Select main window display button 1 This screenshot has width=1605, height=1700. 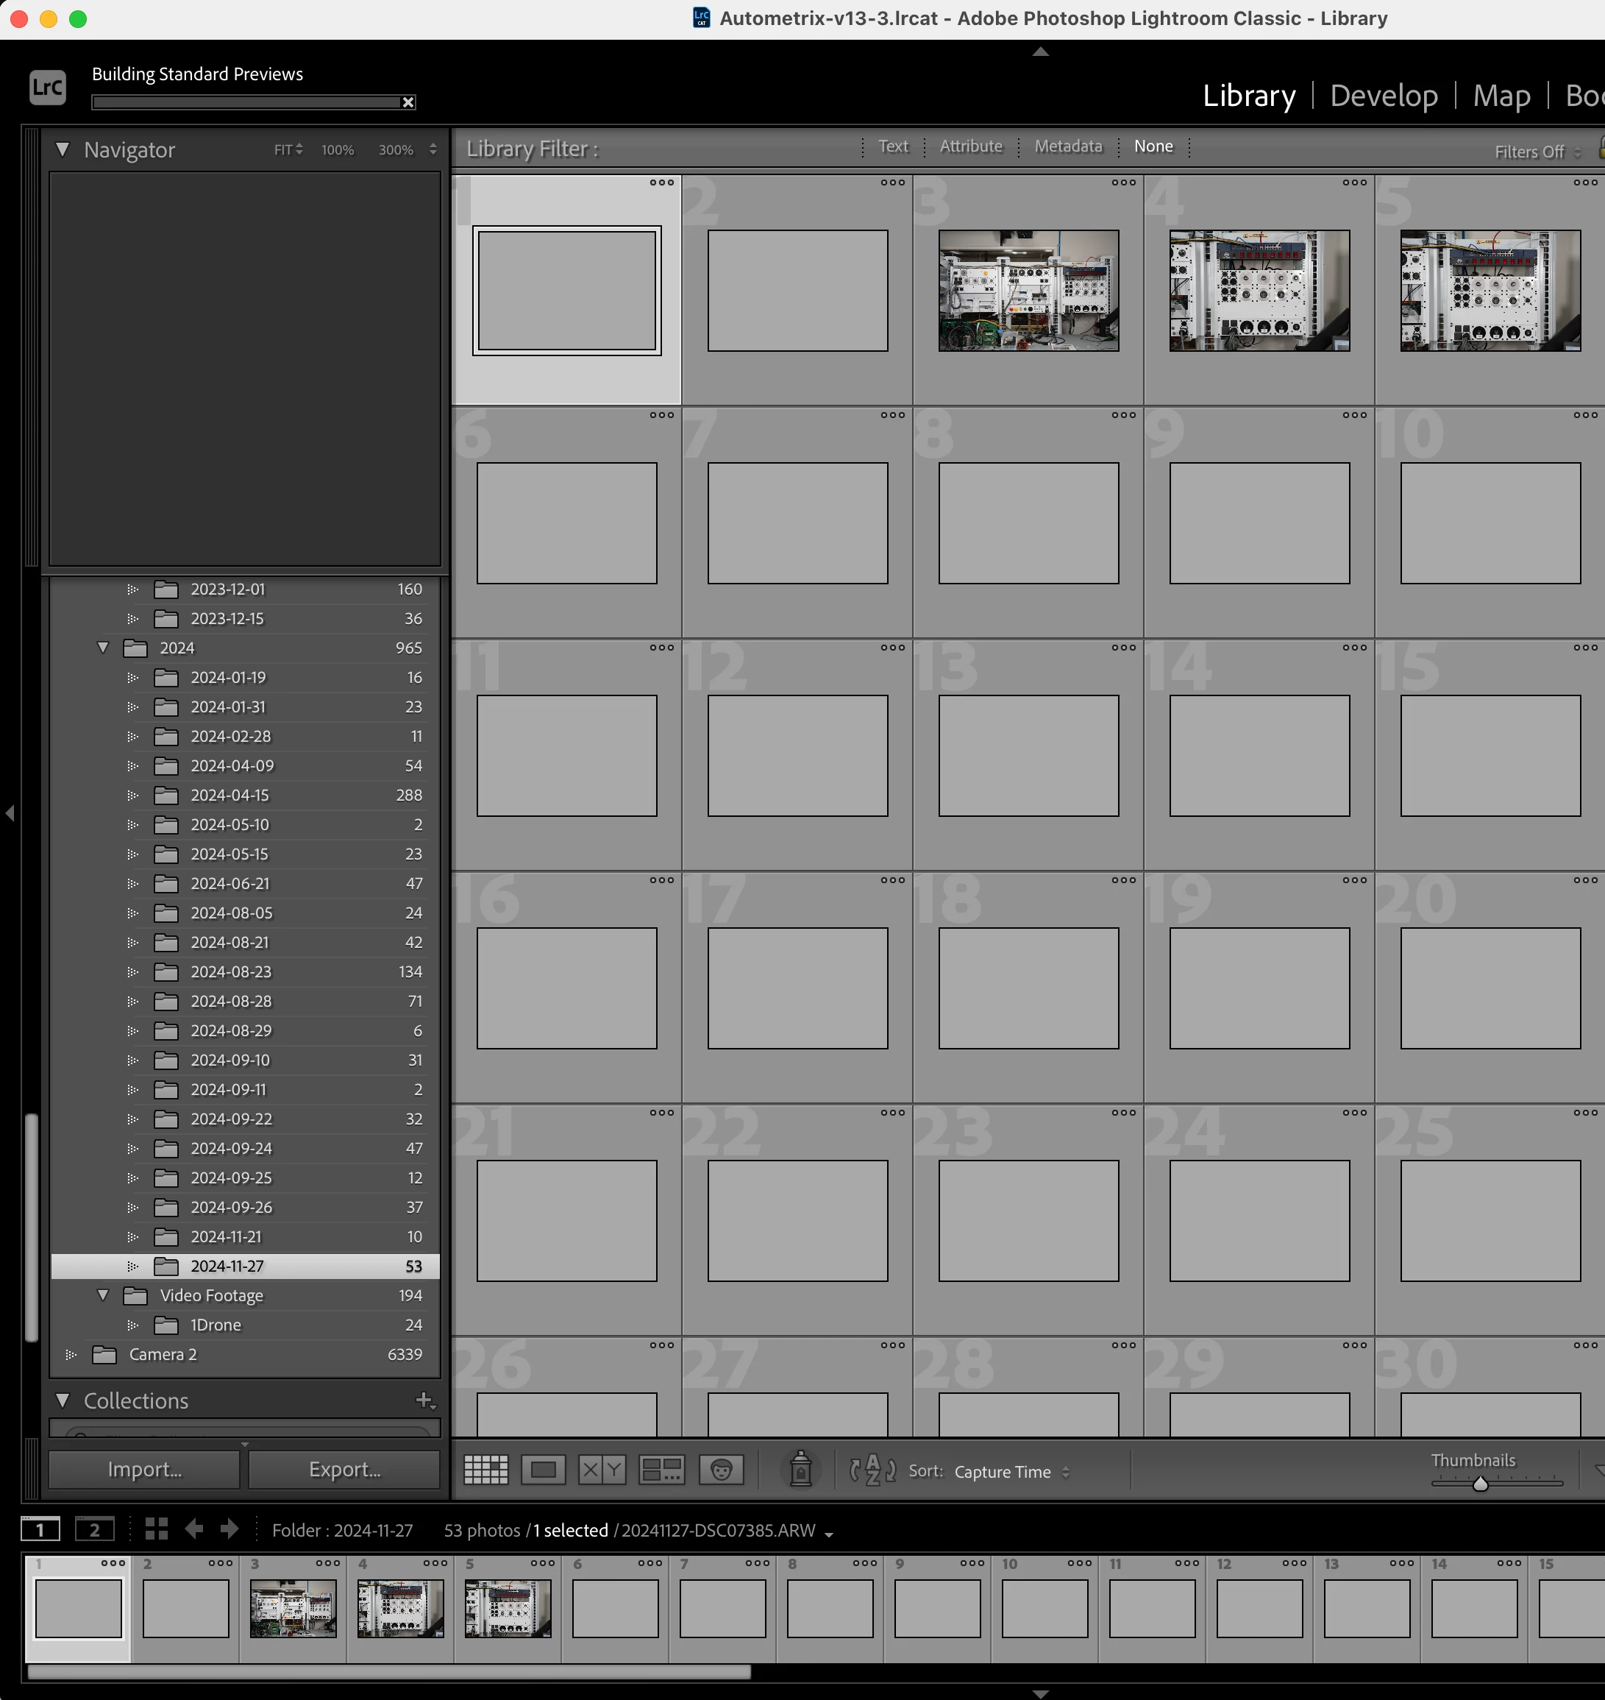(x=40, y=1530)
